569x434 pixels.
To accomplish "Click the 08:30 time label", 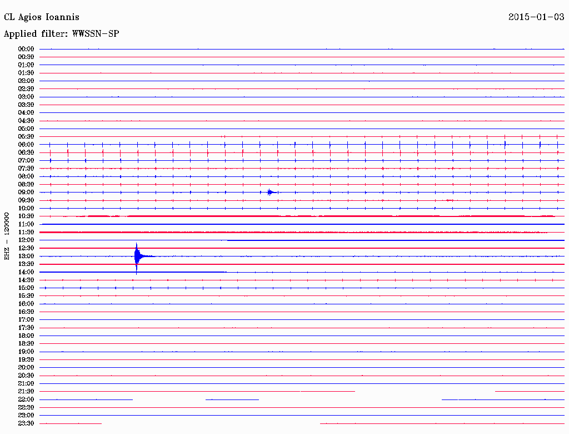I will (26, 184).
